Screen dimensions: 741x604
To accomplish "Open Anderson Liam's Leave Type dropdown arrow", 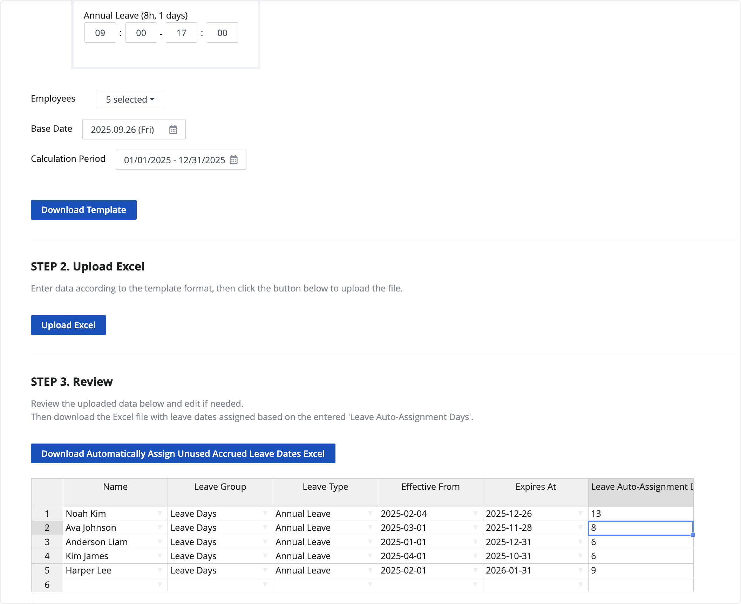I will click(x=370, y=542).
